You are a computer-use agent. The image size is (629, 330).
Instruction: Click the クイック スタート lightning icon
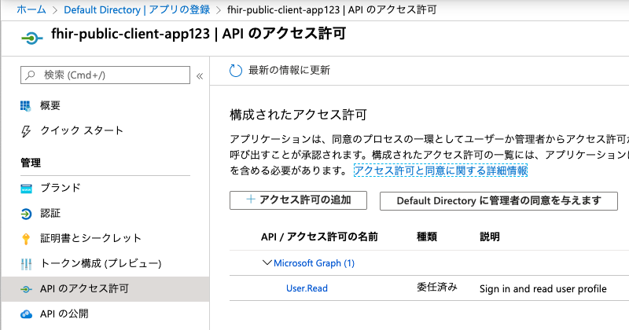26,131
